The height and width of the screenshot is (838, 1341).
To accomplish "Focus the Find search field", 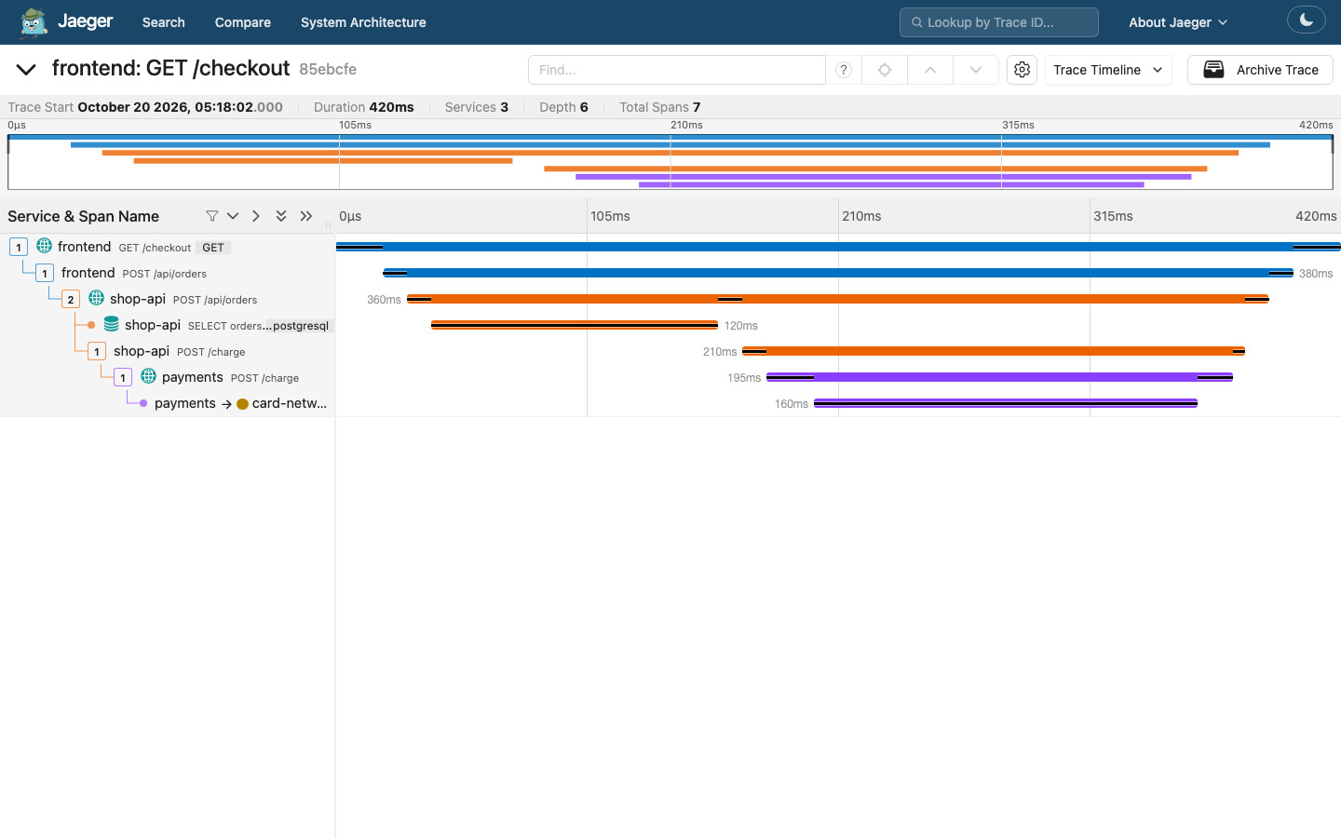I will (677, 70).
